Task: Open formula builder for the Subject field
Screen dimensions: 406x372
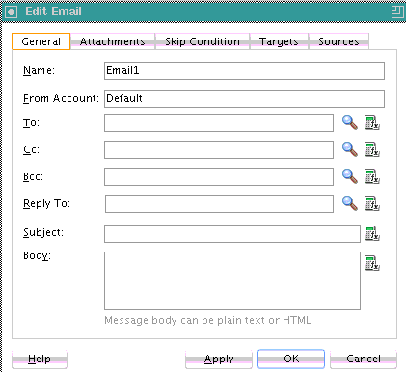Action: [372, 233]
